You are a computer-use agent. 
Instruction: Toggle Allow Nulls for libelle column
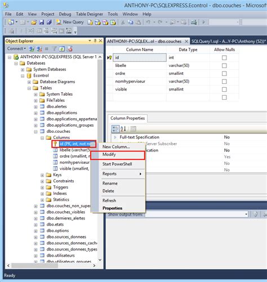[x=224, y=66]
